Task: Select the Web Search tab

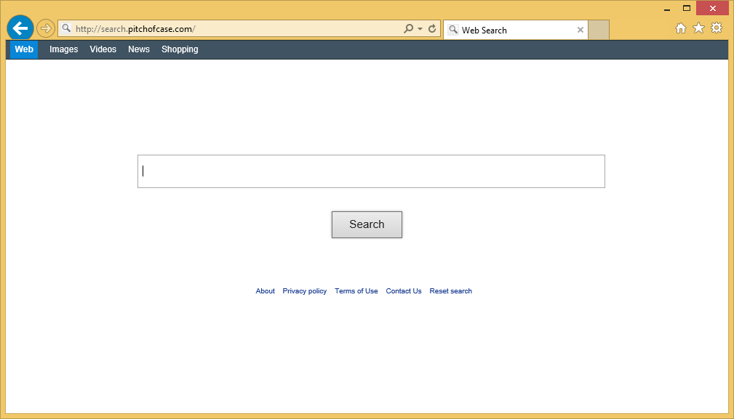Action: click(509, 30)
